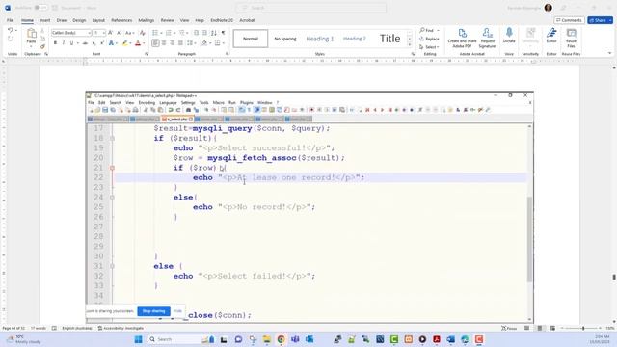This screenshot has height=347, width=617.
Task: Click Create and Share Adobe PDF
Action: [462, 38]
